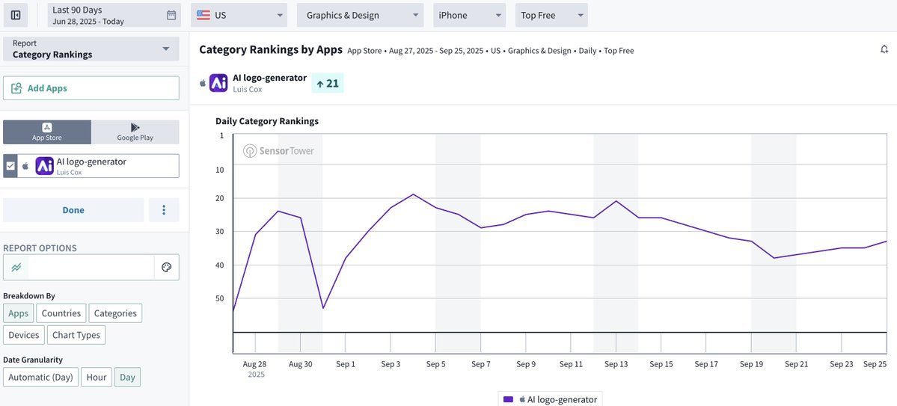Expand the Graphics & Design category dropdown

[x=360, y=15]
